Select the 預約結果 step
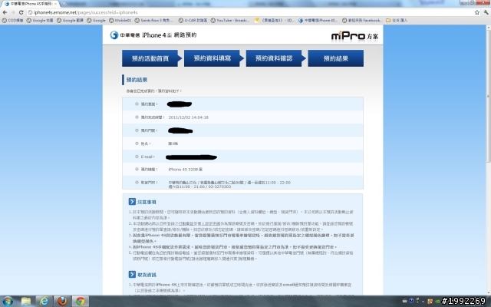491x307 pixels. (x=336, y=58)
